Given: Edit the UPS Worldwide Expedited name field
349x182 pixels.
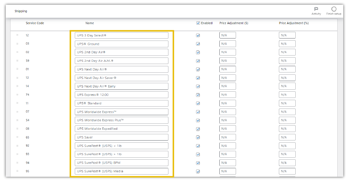Looking at the screenshot, I should (121, 129).
